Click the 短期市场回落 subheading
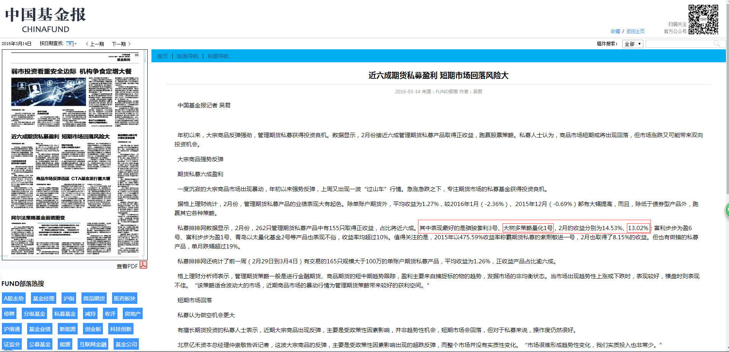This screenshot has height=352, width=729. click(195, 300)
